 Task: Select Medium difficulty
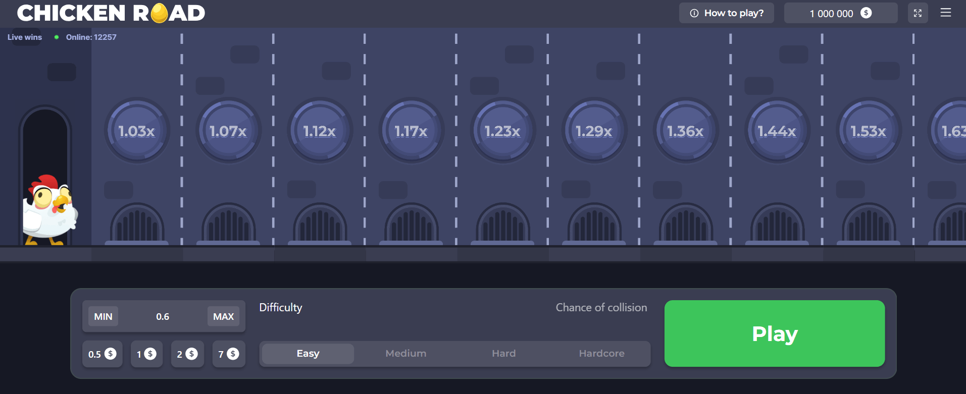tap(405, 354)
